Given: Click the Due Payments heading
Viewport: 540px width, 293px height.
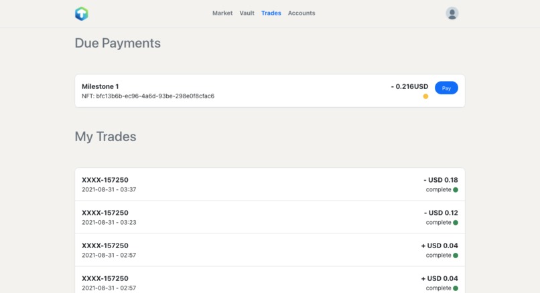Looking at the screenshot, I should click(118, 43).
